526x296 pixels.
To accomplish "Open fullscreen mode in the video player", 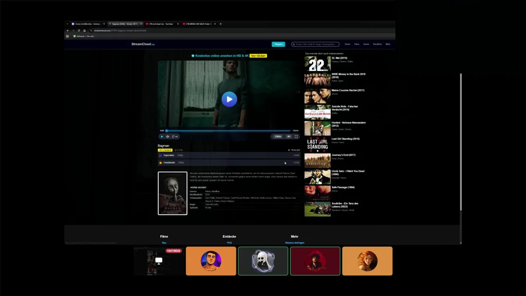I will coord(296,136).
